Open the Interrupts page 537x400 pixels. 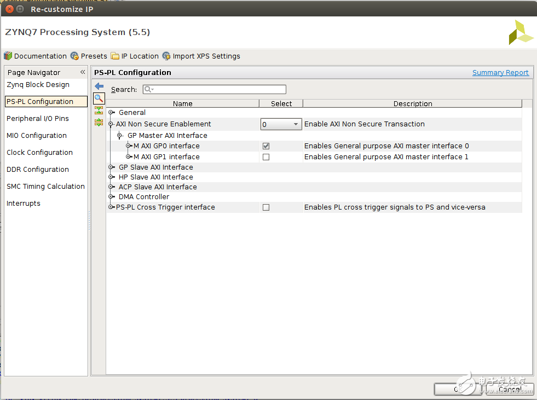24,203
